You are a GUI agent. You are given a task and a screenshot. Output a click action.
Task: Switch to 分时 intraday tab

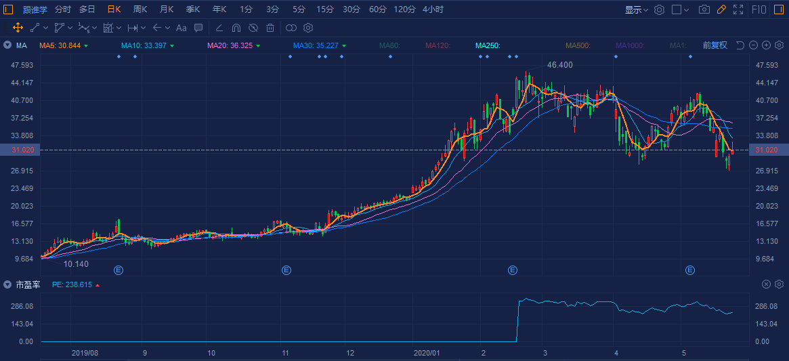click(x=62, y=9)
